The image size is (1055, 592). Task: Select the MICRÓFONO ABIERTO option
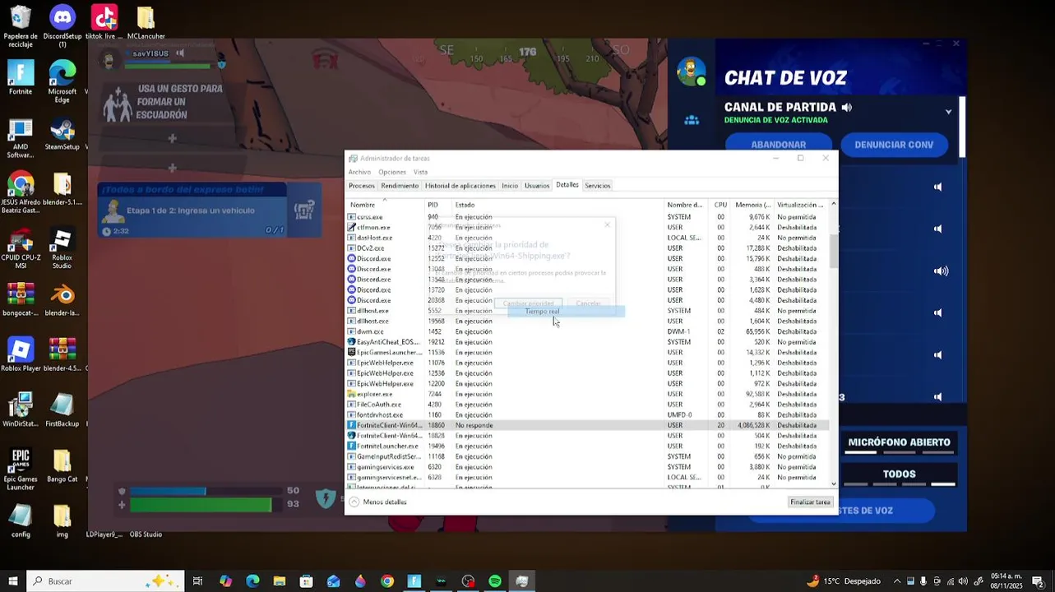click(899, 443)
